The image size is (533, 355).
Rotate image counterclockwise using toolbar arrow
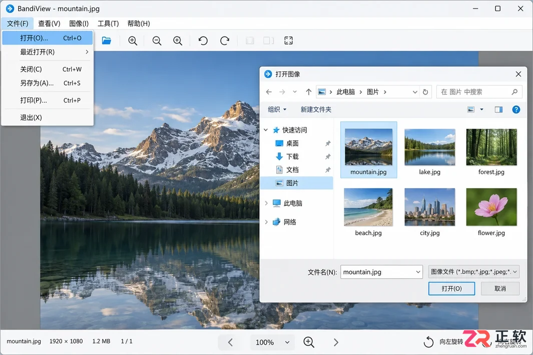[x=203, y=41]
